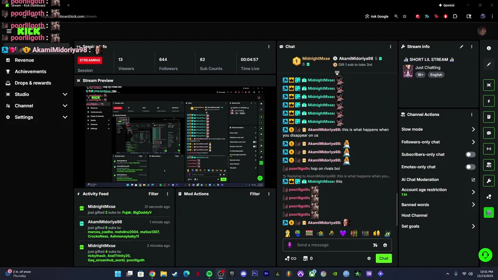Open the Activity Feed three-dot menu
Screen dimensions: 498x280
tap(168, 194)
